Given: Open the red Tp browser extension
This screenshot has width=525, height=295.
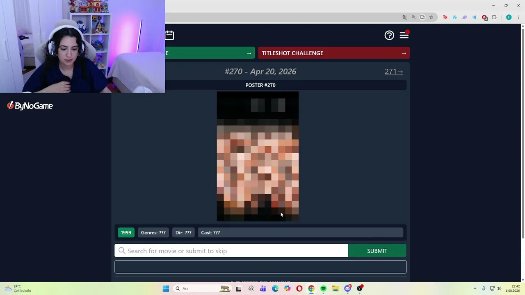Looking at the screenshot, I should click(445, 17).
